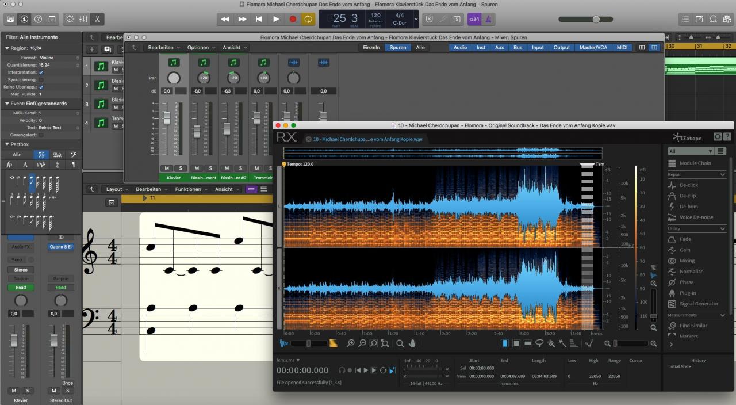Adjust the master volume slider in control bar
736x405 pixels.
click(596, 19)
